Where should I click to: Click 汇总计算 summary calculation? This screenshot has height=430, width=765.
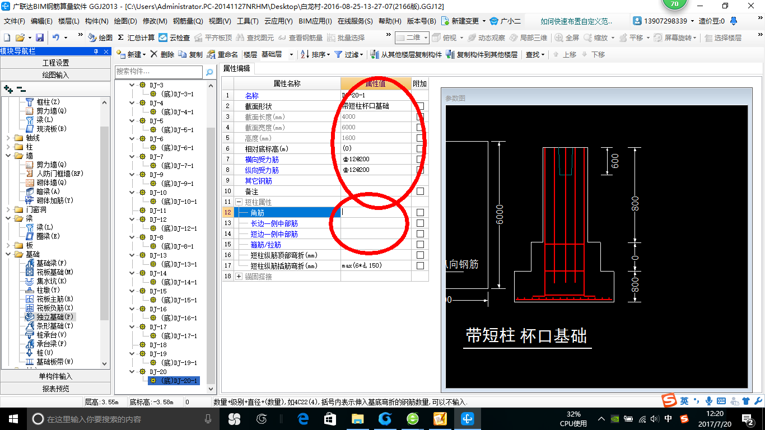[136, 38]
